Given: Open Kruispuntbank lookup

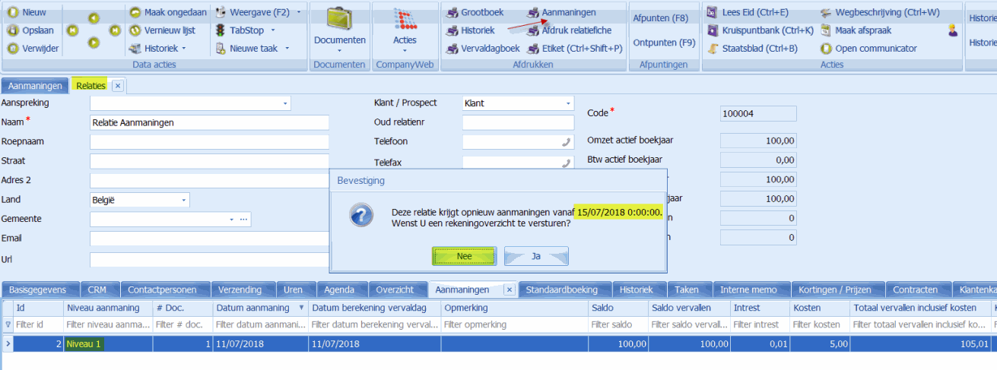Looking at the screenshot, I should point(713,30).
